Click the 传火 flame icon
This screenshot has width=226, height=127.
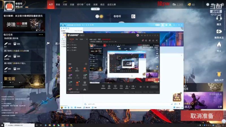[x=219, y=45]
